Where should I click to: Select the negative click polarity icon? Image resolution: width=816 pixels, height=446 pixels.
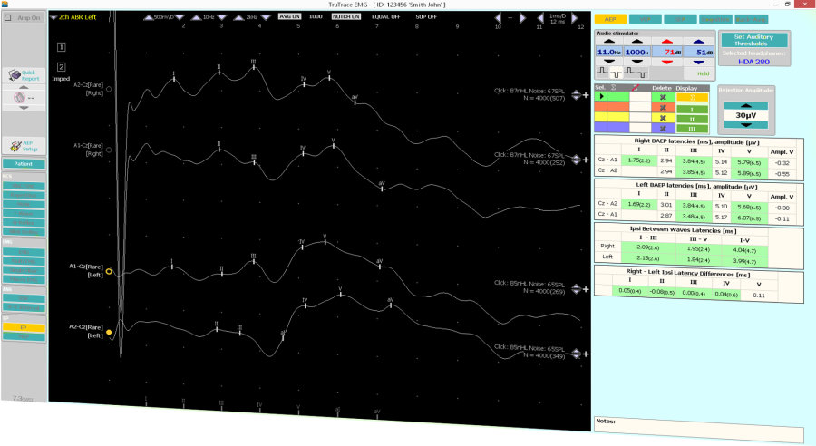coord(616,73)
